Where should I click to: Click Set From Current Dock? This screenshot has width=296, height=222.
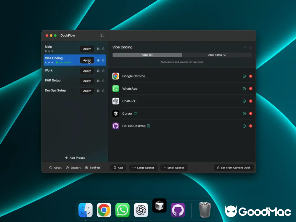[234, 168]
